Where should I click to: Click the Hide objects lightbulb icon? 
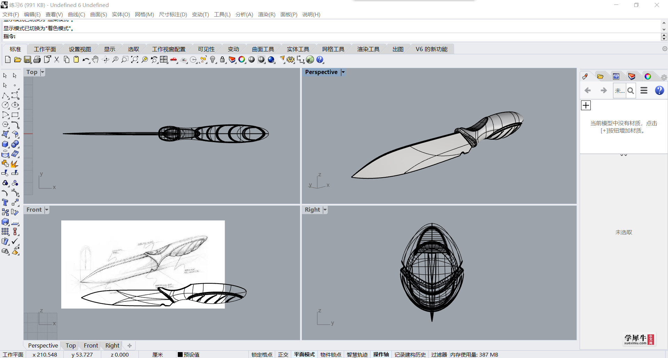213,60
